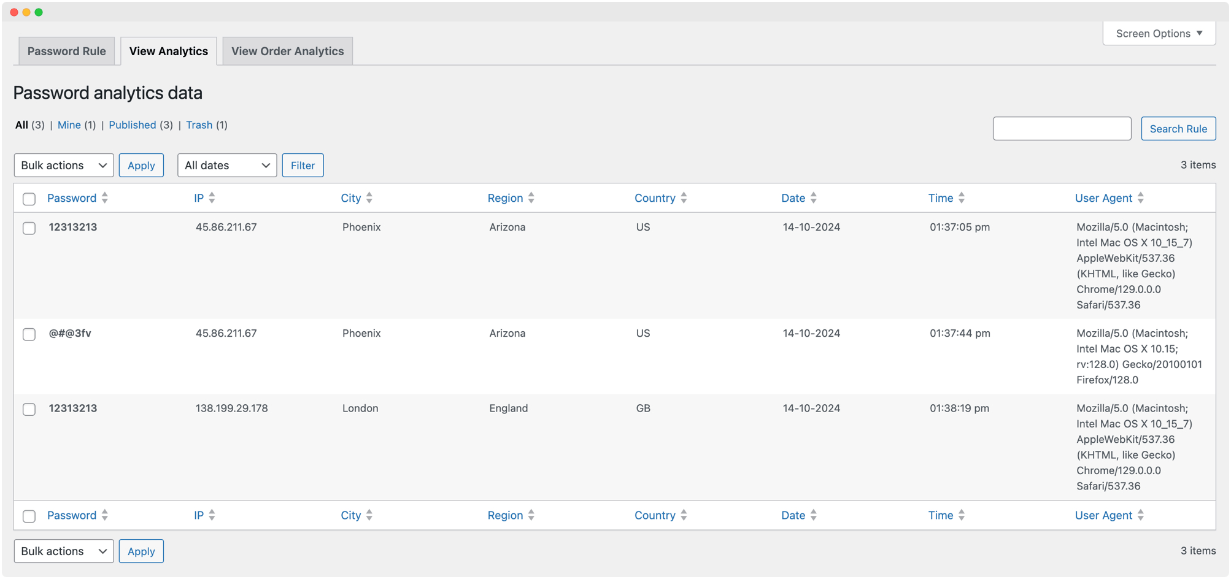Viewport: 1231px width, 579px height.
Task: Sort the Country column
Action: pos(655,197)
